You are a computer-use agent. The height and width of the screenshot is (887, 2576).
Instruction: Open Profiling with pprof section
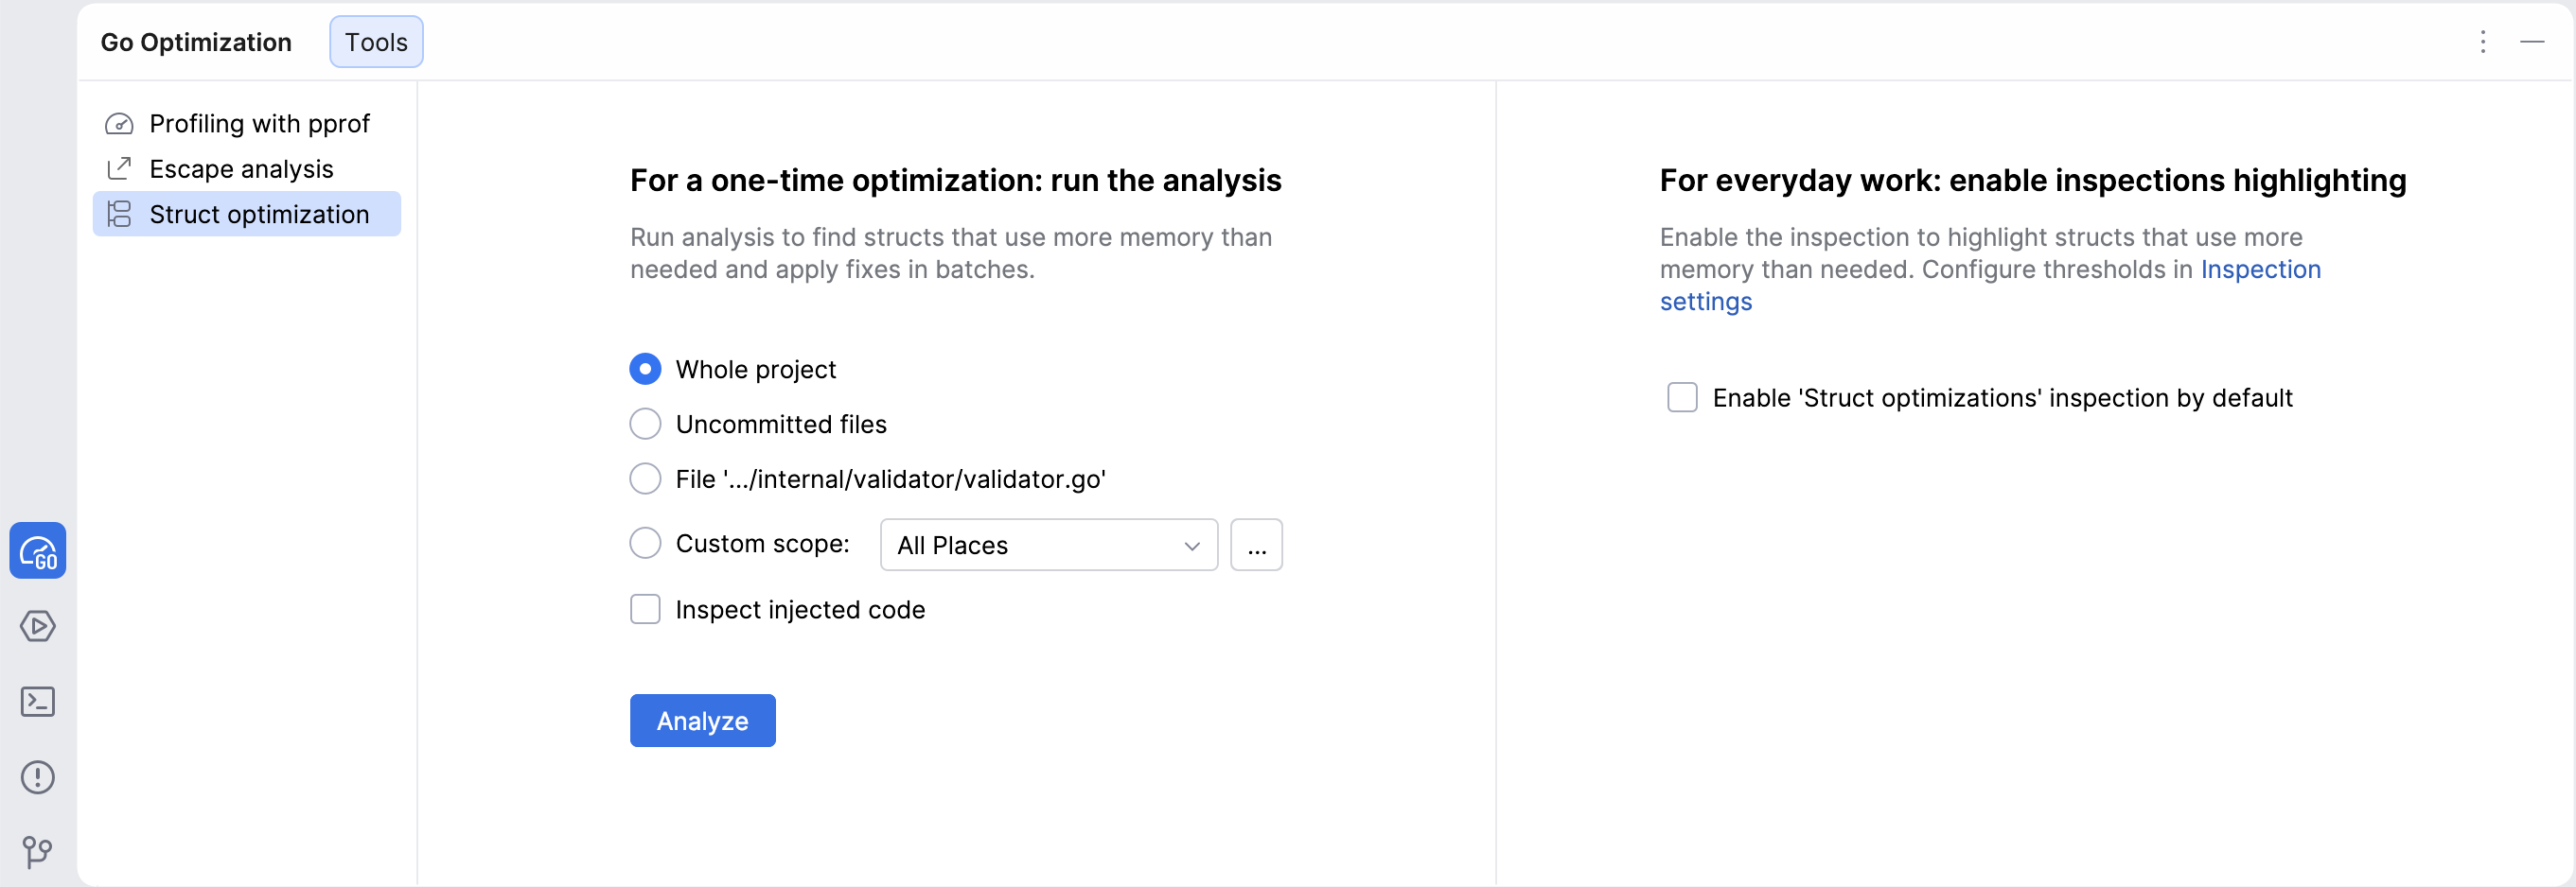247,124
